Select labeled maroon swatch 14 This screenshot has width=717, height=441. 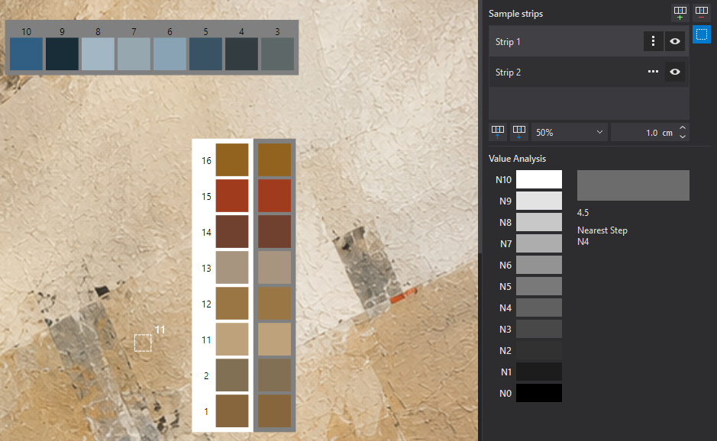(232, 232)
